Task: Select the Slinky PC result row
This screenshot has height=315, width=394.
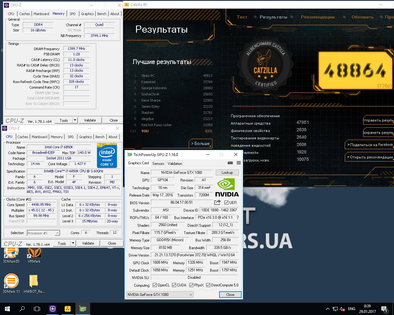Action: pyautogui.click(x=173, y=76)
